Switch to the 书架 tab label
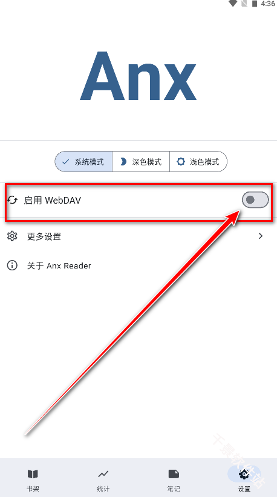 click(x=33, y=489)
